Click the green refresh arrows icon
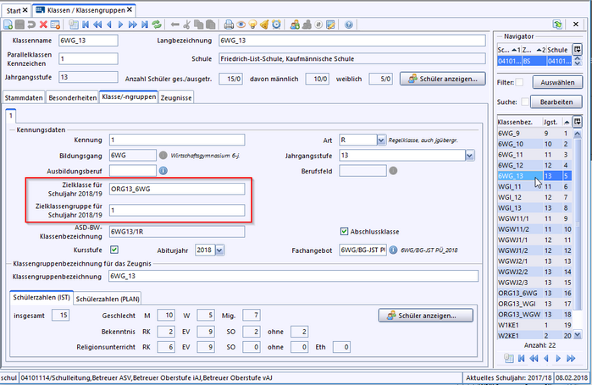 (157, 25)
